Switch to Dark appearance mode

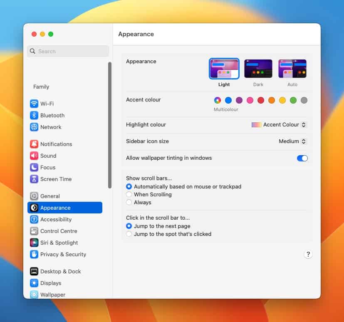tap(258, 68)
